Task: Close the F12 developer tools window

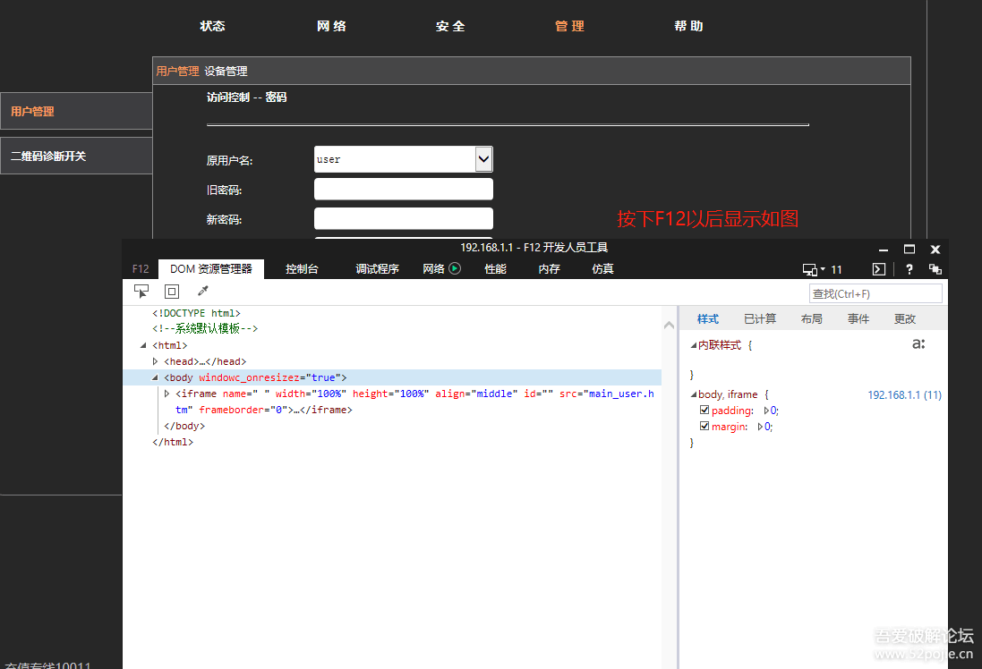Action: (935, 249)
